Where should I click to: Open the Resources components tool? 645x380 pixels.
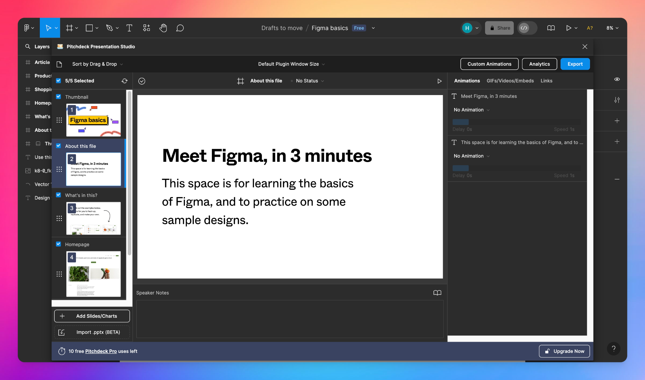pyautogui.click(x=146, y=28)
